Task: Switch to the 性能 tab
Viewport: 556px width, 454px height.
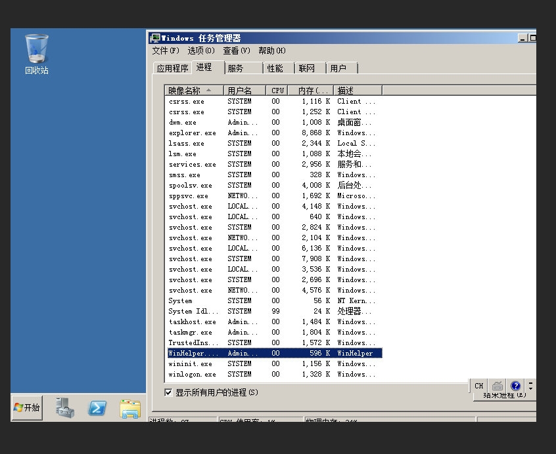Action: click(279, 68)
